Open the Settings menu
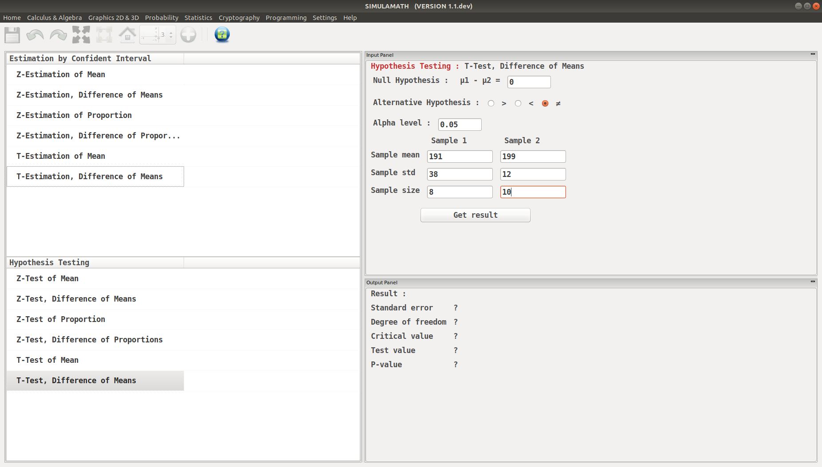Screen dimensions: 822x467 pyautogui.click(x=325, y=18)
